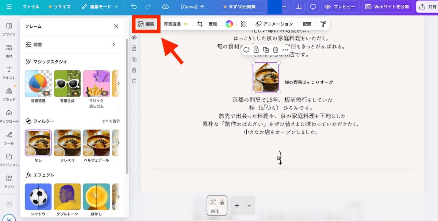Expand the 調整 section chevron
This screenshot has height=221, width=438.
coord(114,44)
